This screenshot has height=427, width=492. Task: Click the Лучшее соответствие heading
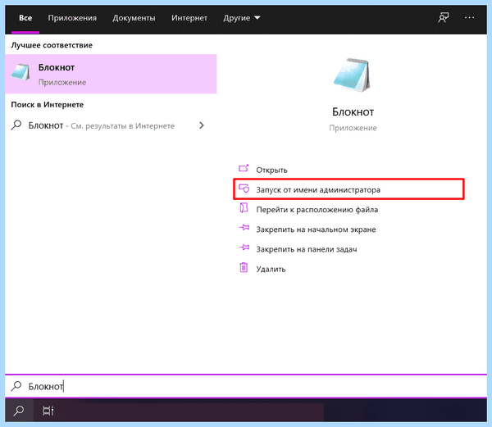tap(52, 45)
